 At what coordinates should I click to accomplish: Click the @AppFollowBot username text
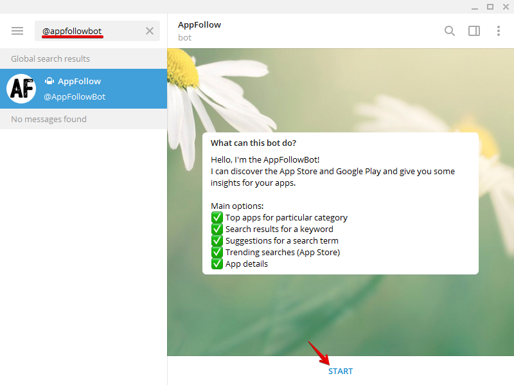(x=75, y=97)
